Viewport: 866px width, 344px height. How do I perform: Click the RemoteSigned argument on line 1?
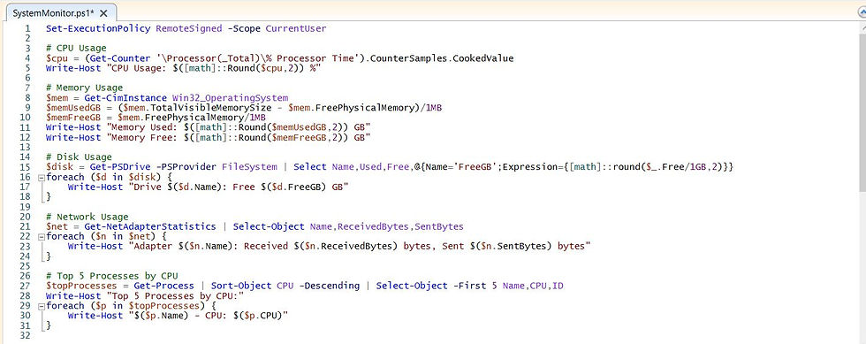click(189, 28)
